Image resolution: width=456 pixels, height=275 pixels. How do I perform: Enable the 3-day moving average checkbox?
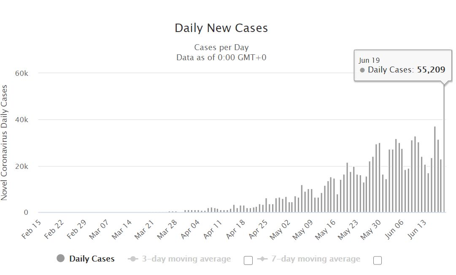click(x=248, y=260)
